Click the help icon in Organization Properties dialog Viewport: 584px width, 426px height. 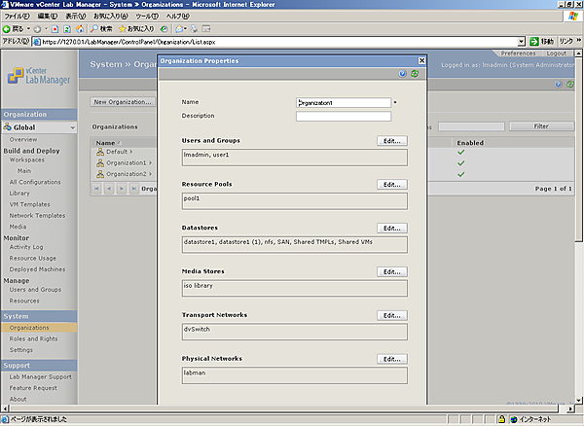click(x=402, y=74)
